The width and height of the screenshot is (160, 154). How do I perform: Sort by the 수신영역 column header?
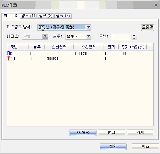tap(88, 47)
